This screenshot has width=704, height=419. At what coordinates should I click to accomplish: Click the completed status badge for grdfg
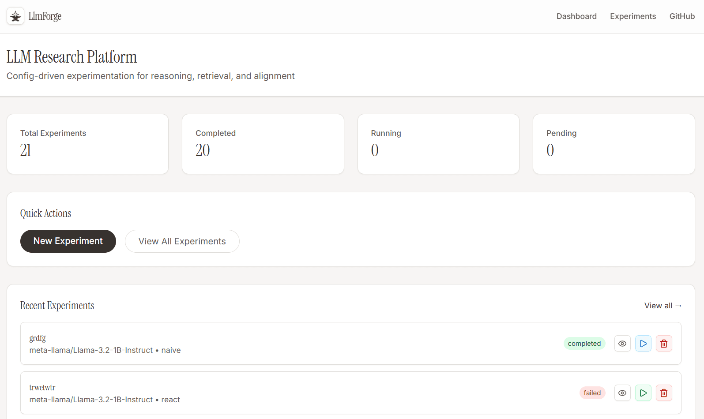tap(584, 344)
